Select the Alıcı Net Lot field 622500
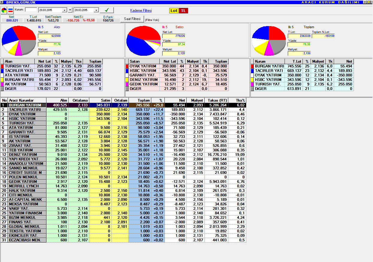 click(x=49, y=36)
